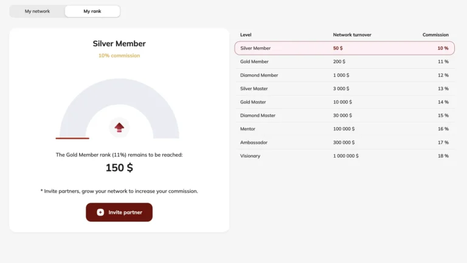Image resolution: width=467 pixels, height=263 pixels.
Task: Click the Level column header
Action: (x=246, y=35)
